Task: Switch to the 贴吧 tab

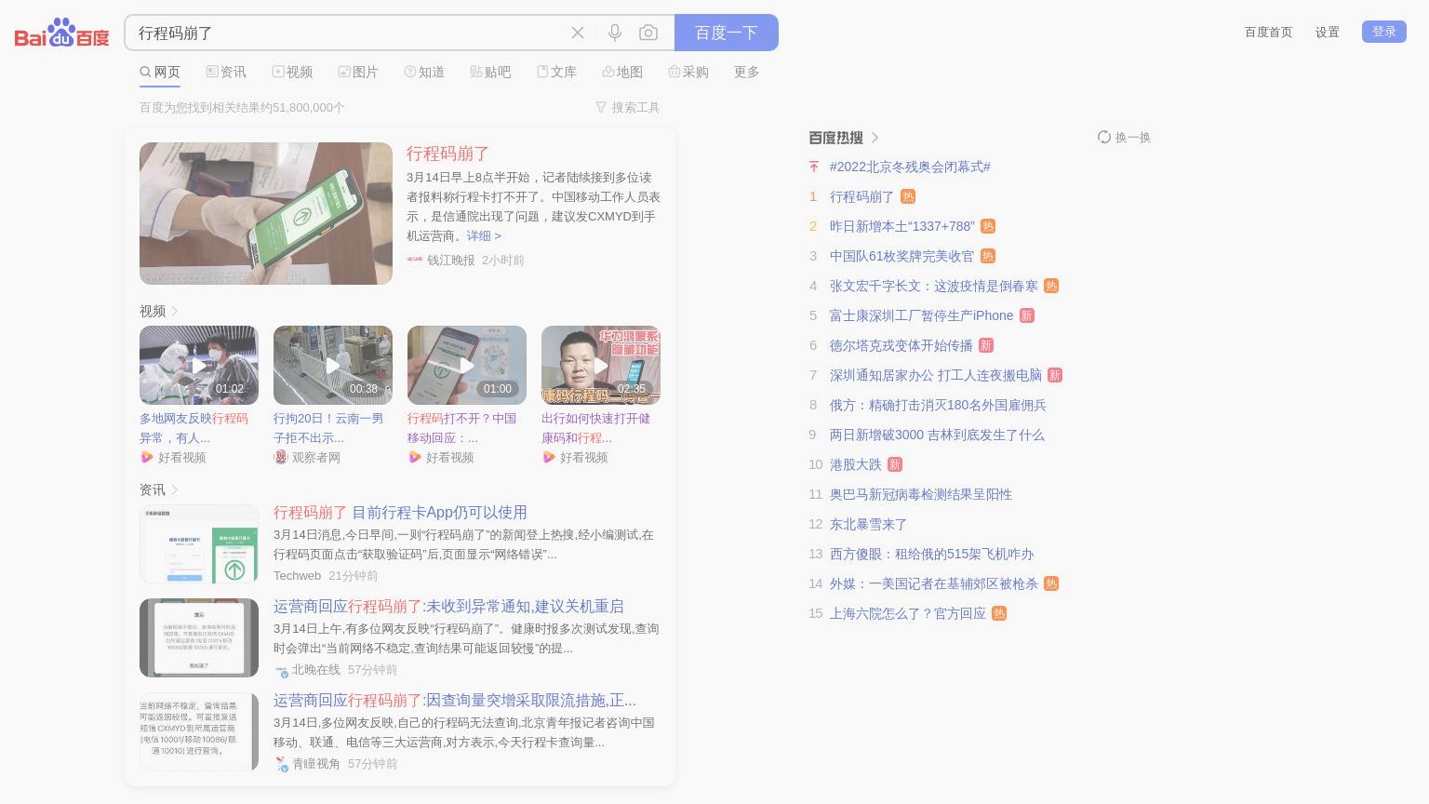Action: pos(490,72)
